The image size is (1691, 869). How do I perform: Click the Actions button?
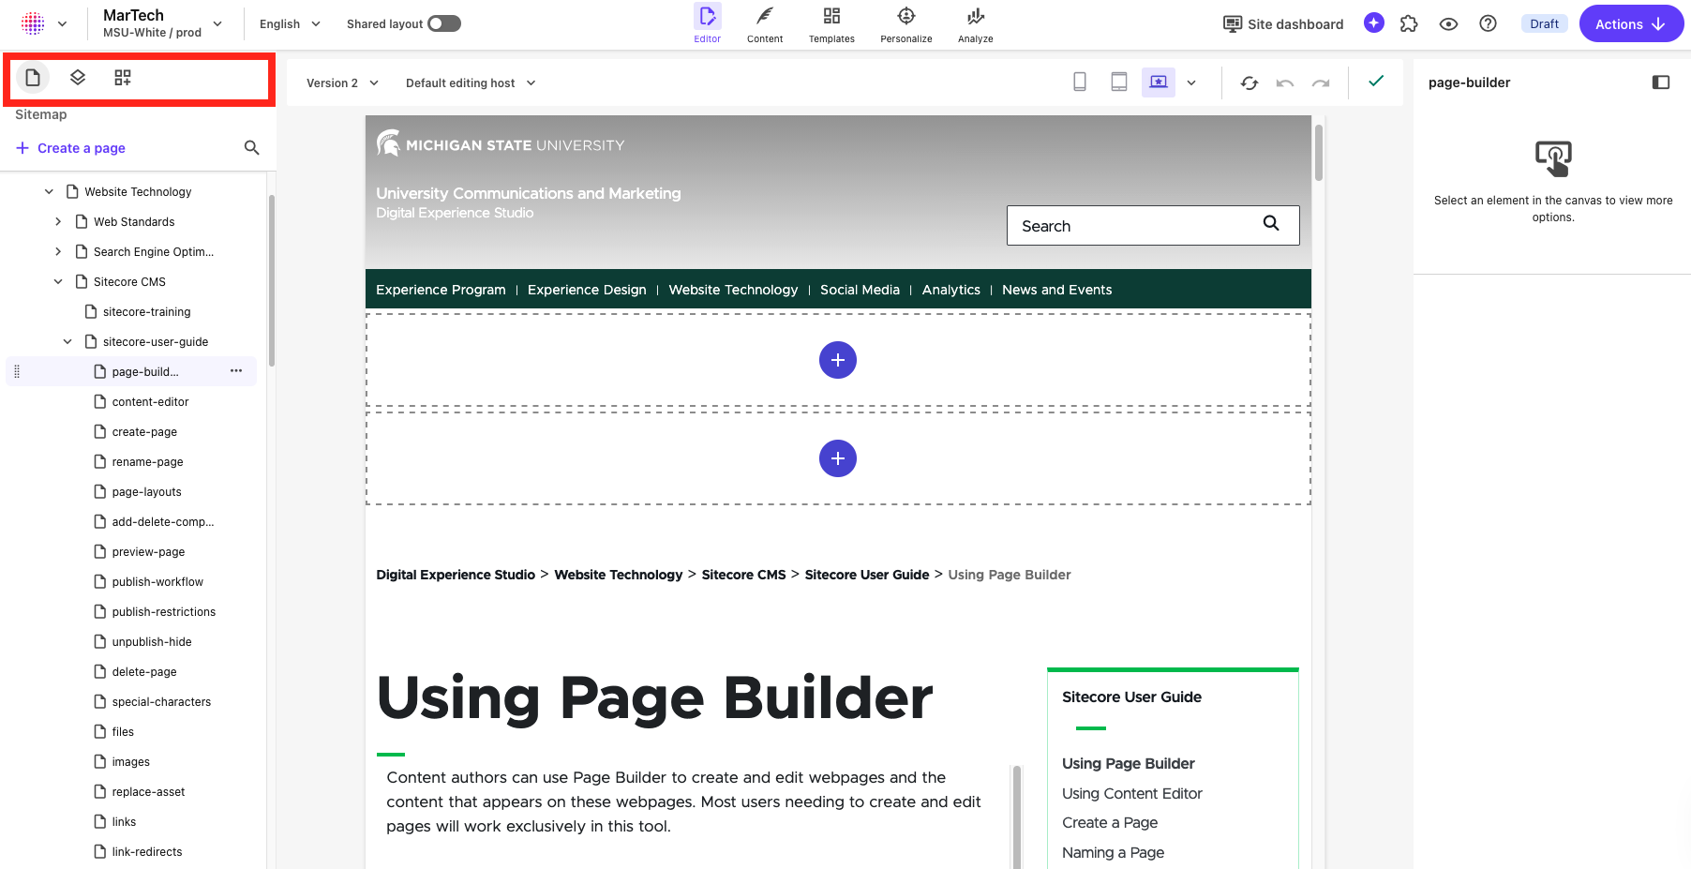point(1631,23)
